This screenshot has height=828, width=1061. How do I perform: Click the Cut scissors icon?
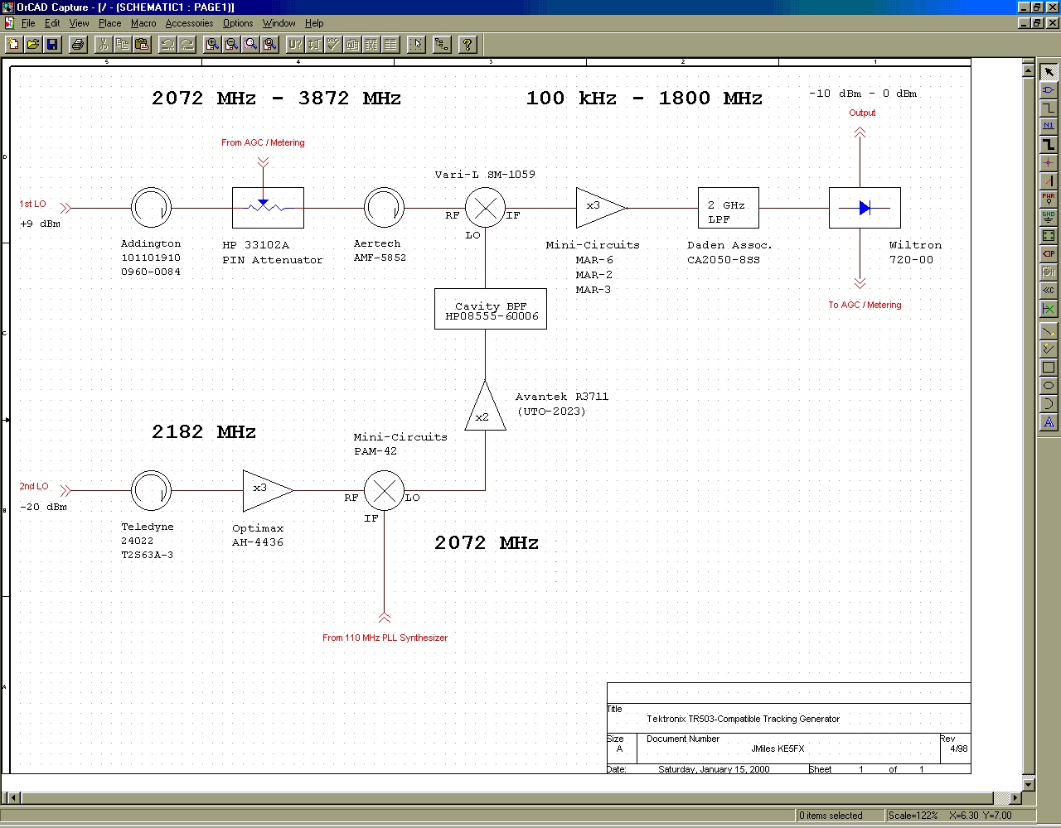(104, 44)
